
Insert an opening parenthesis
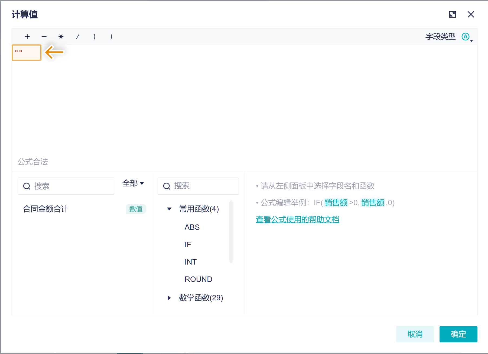coord(95,37)
